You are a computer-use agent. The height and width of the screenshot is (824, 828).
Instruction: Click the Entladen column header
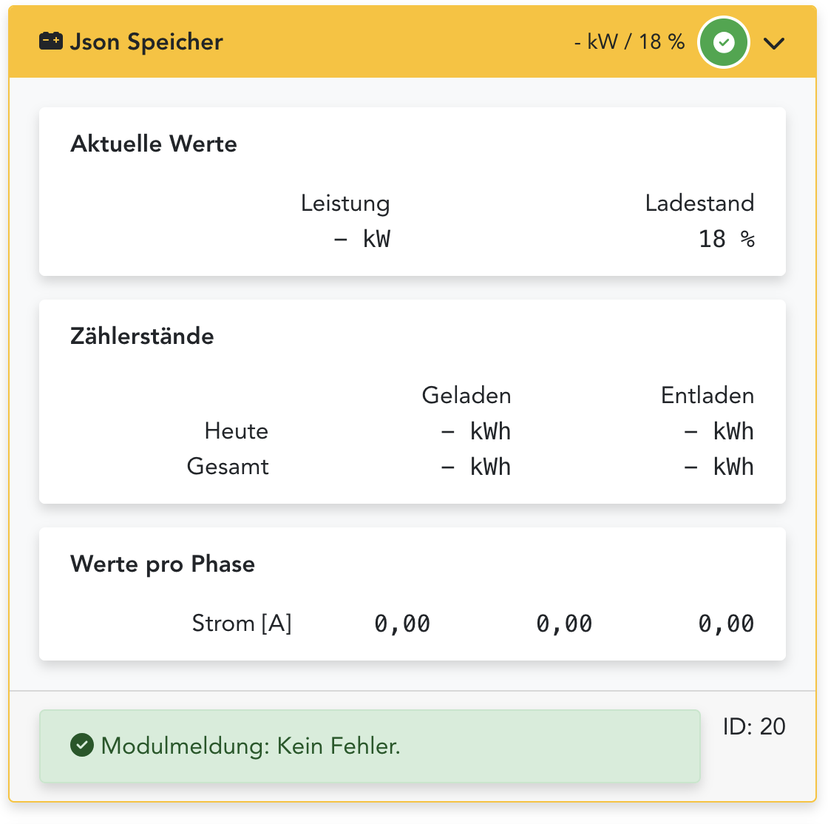[707, 396]
